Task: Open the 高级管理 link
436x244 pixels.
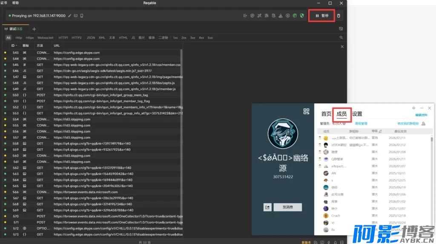Action: coord(361,124)
